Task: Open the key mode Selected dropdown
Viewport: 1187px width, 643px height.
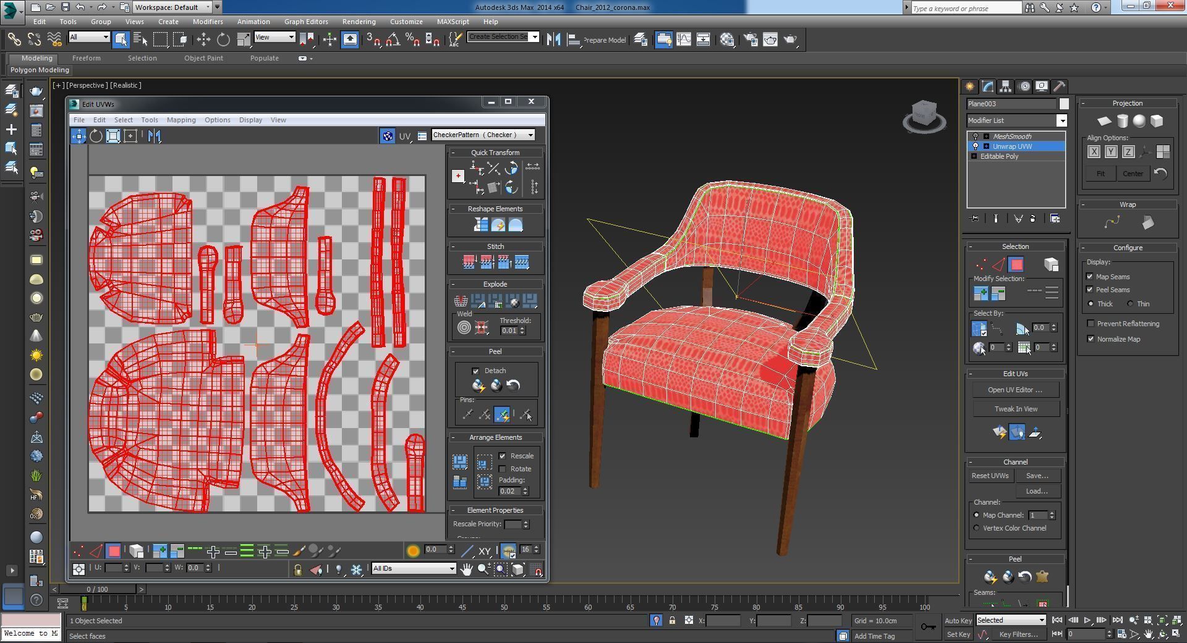Action: (1011, 620)
